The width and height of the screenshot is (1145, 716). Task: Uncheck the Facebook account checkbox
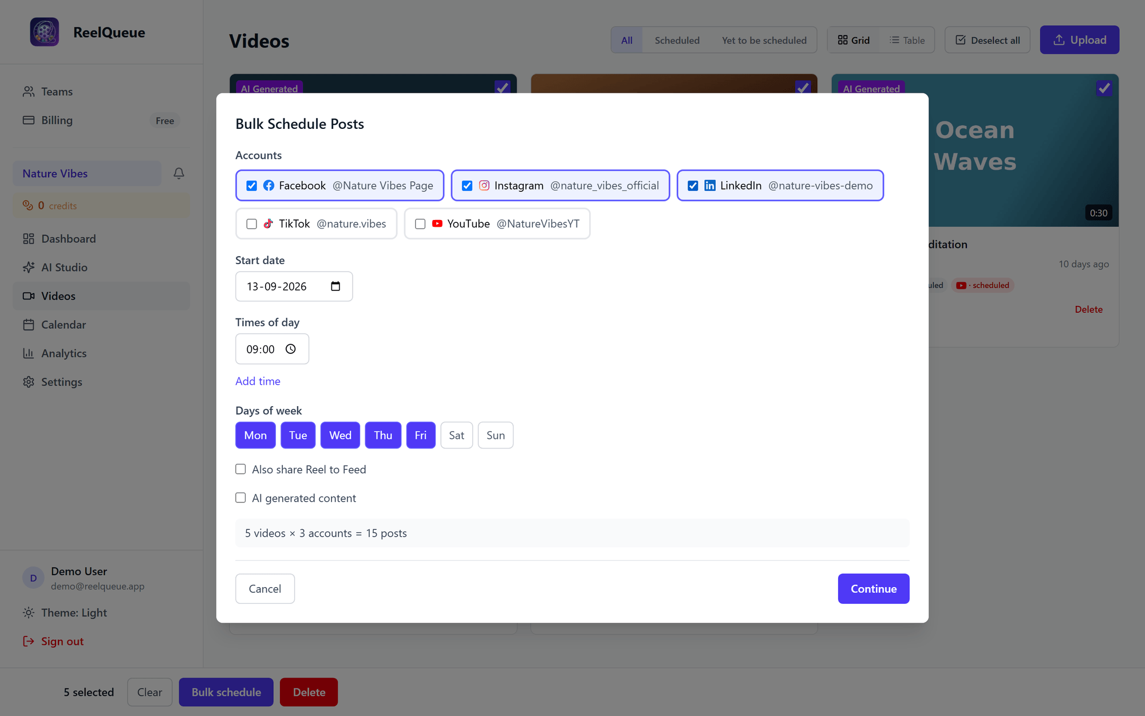[x=251, y=186]
